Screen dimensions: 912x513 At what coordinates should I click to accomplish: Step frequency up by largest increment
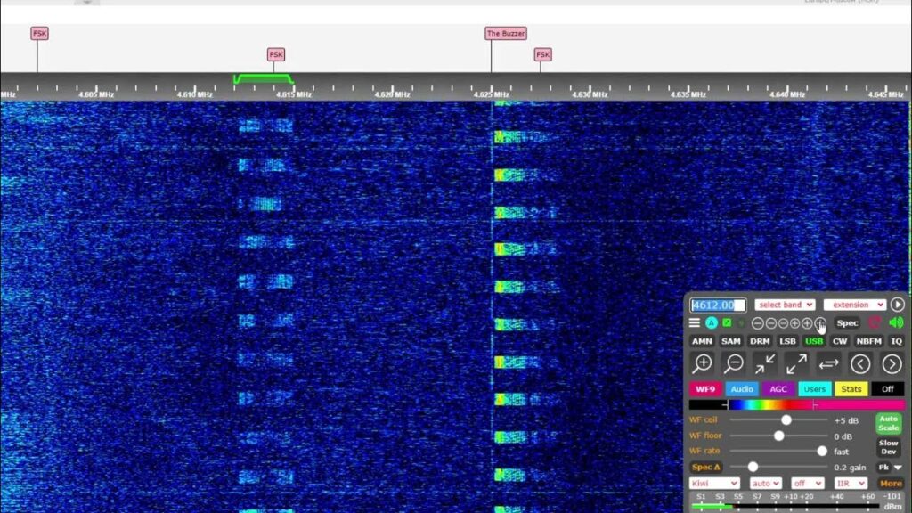820,322
